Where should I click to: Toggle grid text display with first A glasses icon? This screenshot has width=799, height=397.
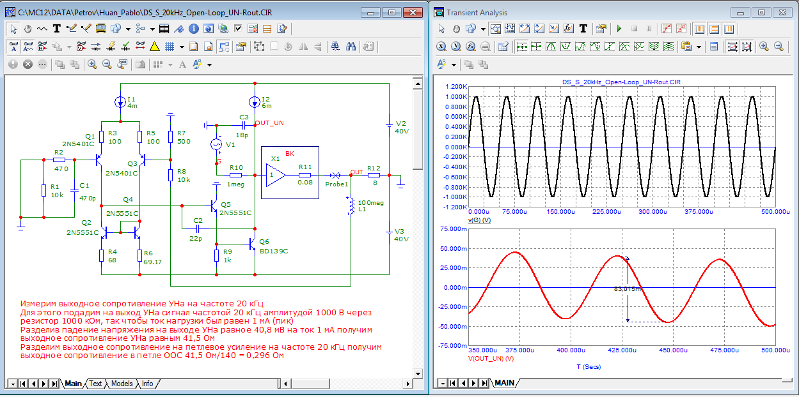point(14,47)
